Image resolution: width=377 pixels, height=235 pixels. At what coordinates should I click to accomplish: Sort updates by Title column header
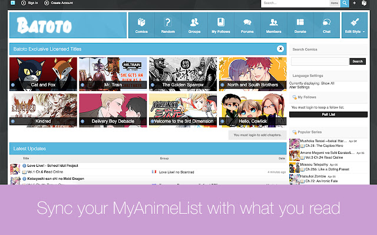click(26, 158)
